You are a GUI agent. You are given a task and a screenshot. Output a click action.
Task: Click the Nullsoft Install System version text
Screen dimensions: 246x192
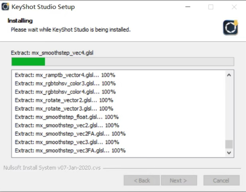[x=52, y=168]
